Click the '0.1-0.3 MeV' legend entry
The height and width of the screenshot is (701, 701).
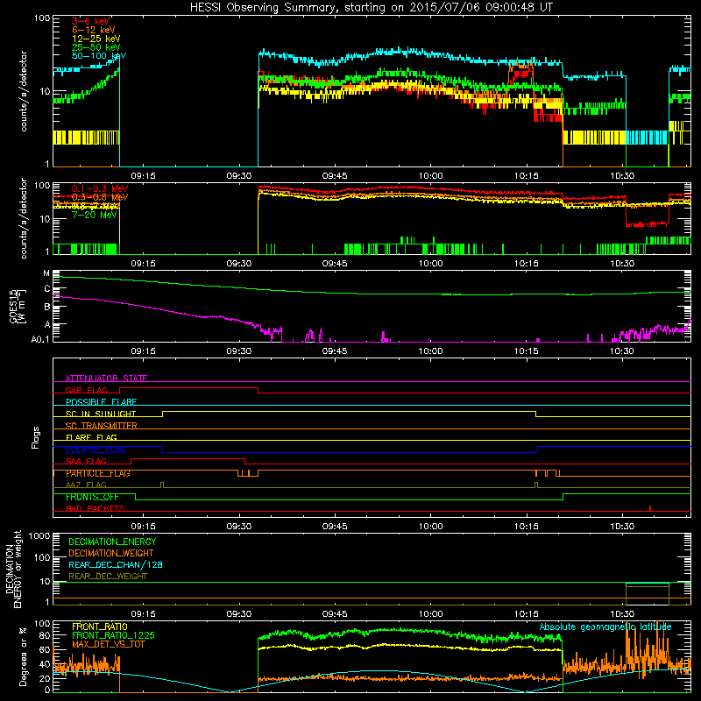point(100,188)
